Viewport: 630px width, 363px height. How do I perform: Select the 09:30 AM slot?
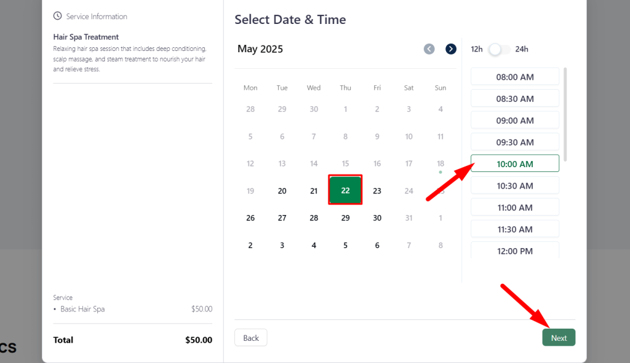tap(515, 142)
